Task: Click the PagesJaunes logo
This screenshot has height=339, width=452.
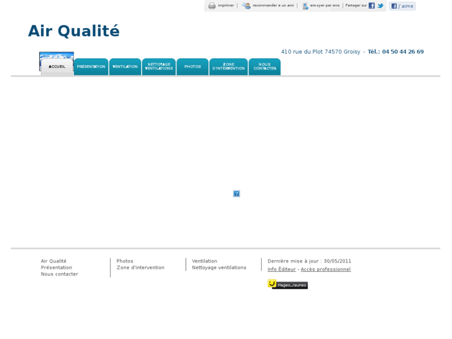Action: (287, 284)
